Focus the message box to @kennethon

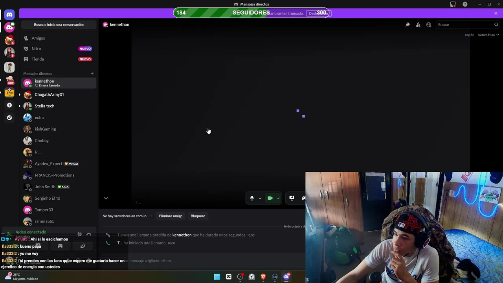pyautogui.click(x=204, y=261)
